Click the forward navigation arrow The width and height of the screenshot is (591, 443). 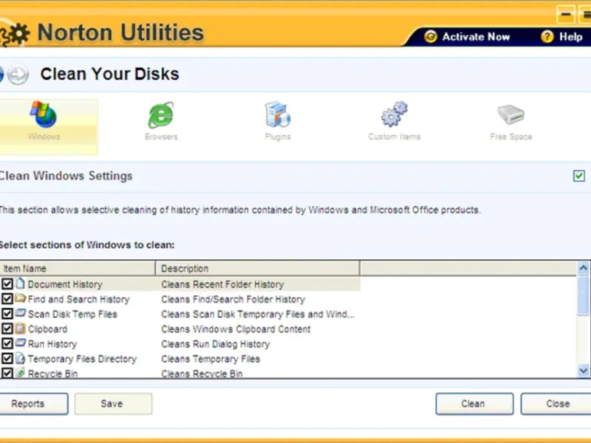point(18,75)
